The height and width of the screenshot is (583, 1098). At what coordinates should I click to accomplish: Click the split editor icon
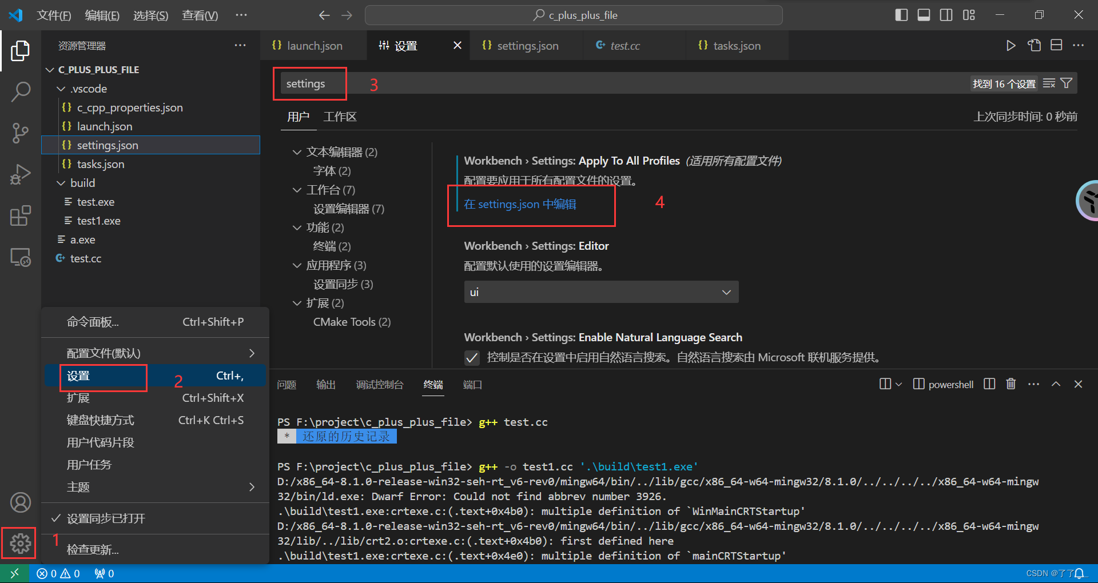coord(1056,45)
